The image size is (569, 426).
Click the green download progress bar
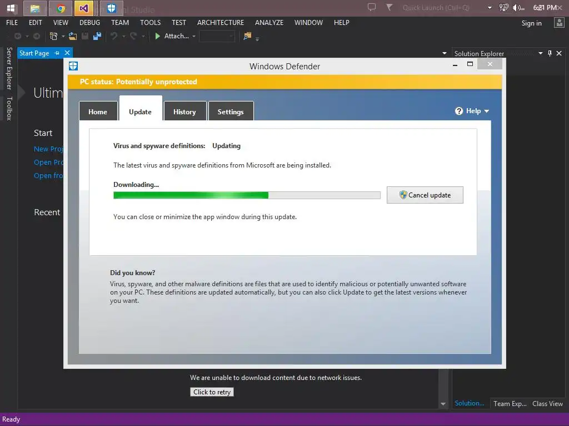pyautogui.click(x=247, y=196)
